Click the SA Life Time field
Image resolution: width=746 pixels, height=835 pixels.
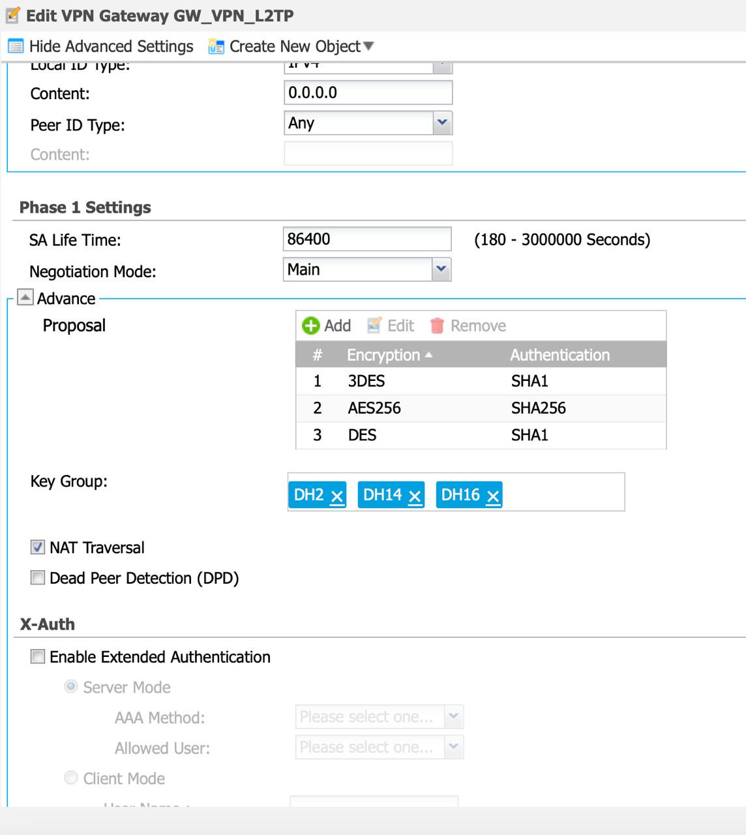366,239
